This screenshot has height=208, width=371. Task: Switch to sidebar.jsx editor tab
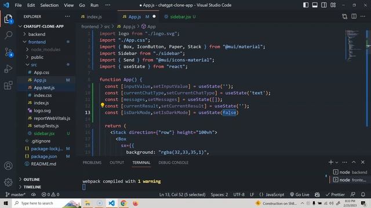(180, 17)
